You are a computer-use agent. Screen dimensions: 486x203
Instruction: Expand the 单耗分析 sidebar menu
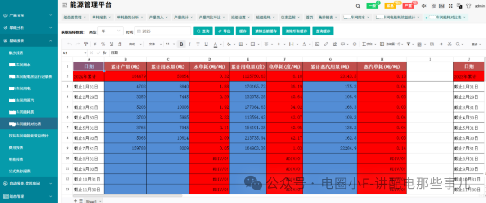click(29, 28)
